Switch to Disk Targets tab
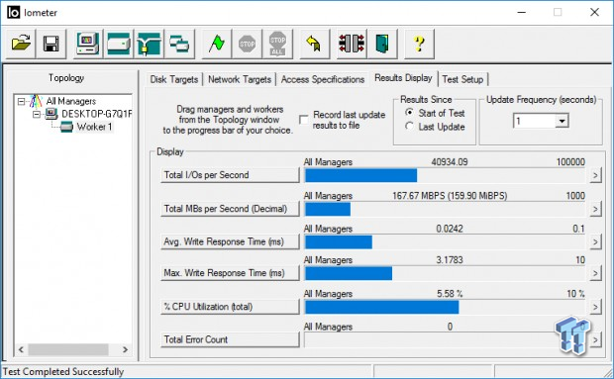The image size is (614, 379). point(174,79)
